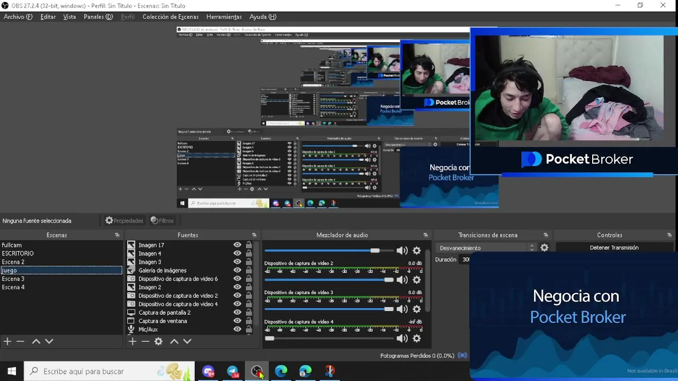
Task: Open audio settings gear for video 3 channel
Action: click(x=417, y=309)
